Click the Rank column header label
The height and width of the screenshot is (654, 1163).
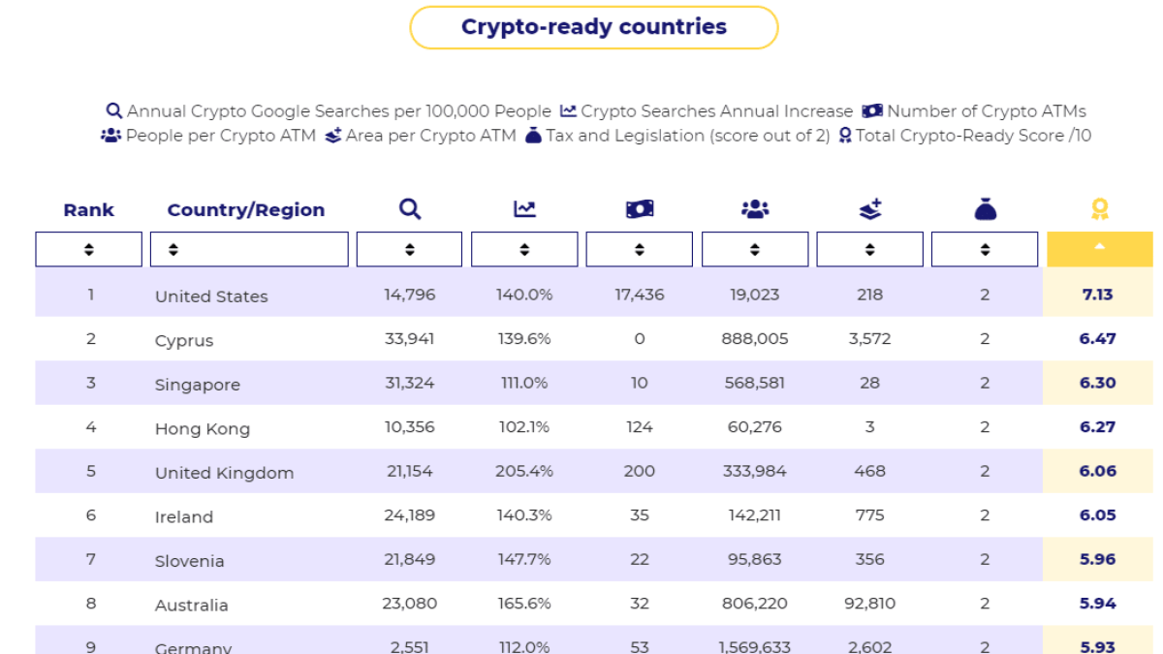[x=89, y=210]
